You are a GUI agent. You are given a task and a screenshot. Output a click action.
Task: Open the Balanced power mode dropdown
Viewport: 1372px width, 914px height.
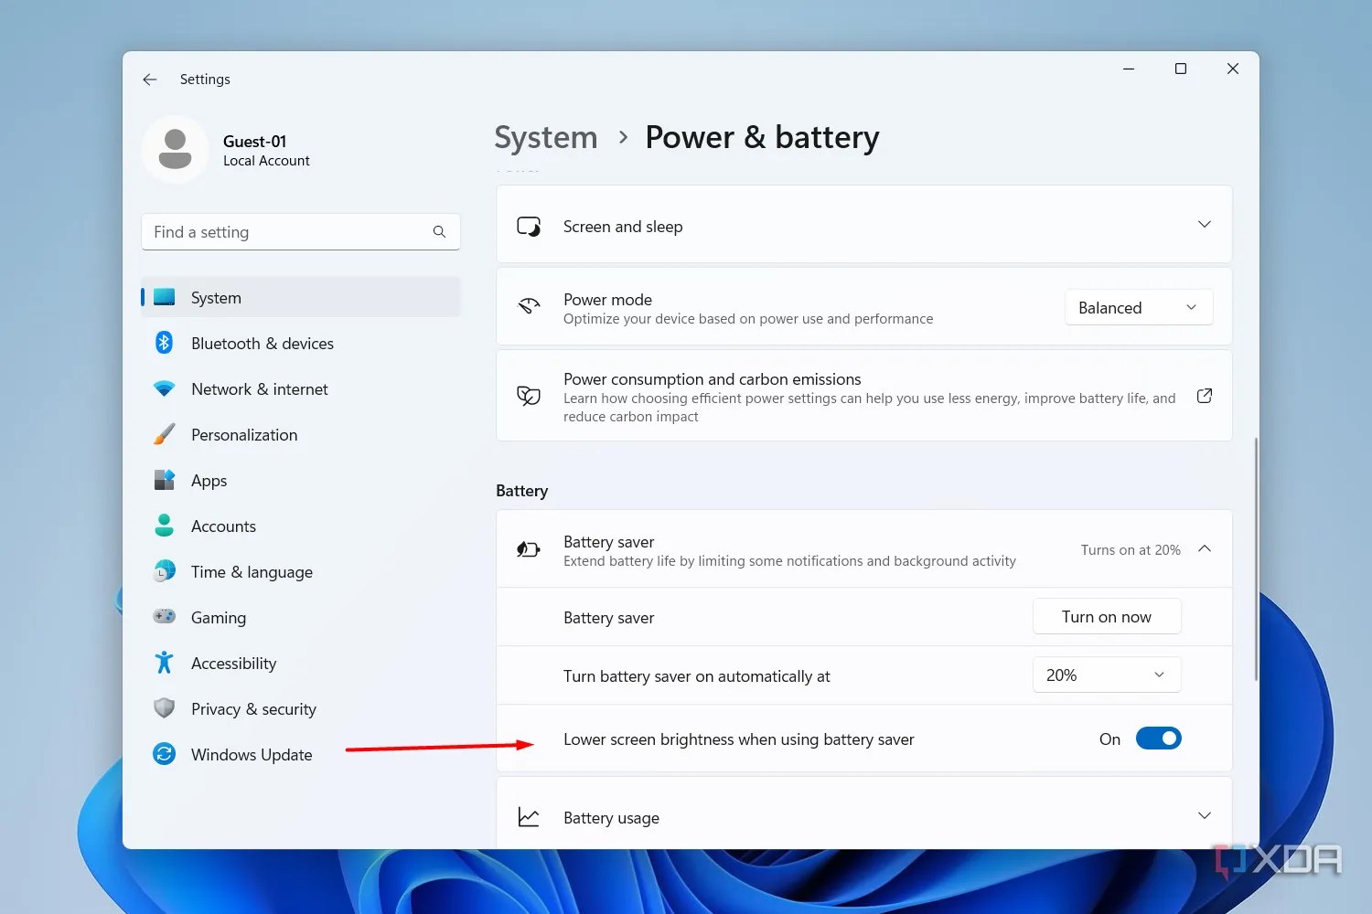(x=1138, y=307)
